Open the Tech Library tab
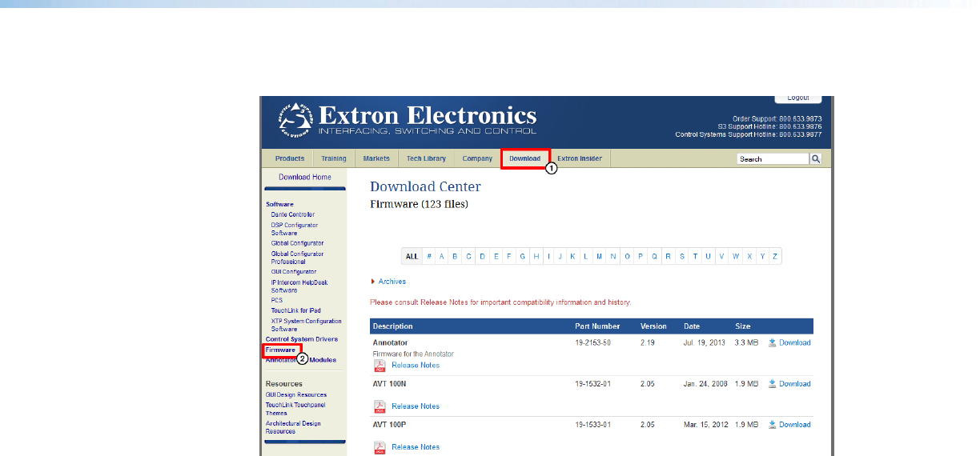The height and width of the screenshot is (456, 980). (426, 158)
